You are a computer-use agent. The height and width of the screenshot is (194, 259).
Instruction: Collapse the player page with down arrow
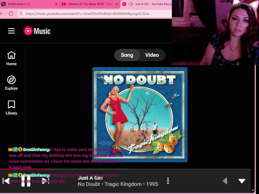point(242,181)
